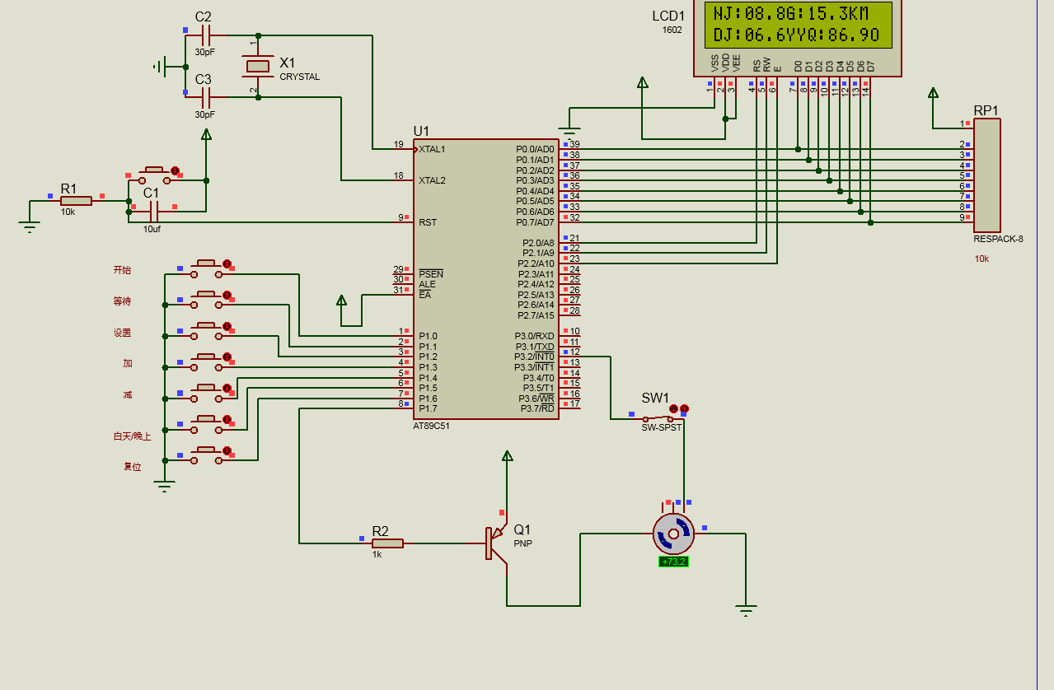Click the 1602 label under LCD1
This screenshot has height=690, width=1054.
coord(672,30)
